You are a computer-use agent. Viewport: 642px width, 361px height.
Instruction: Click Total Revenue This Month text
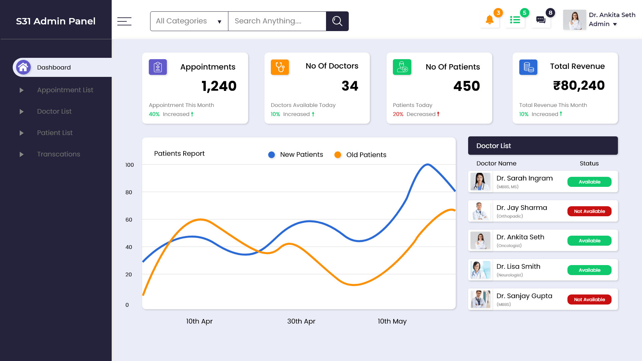[x=553, y=105]
